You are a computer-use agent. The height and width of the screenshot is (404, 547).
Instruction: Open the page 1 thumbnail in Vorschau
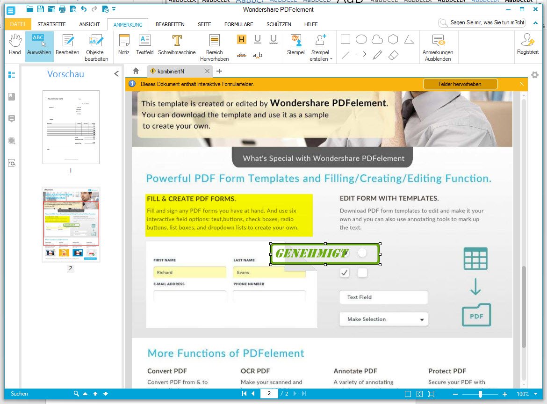pyautogui.click(x=71, y=127)
